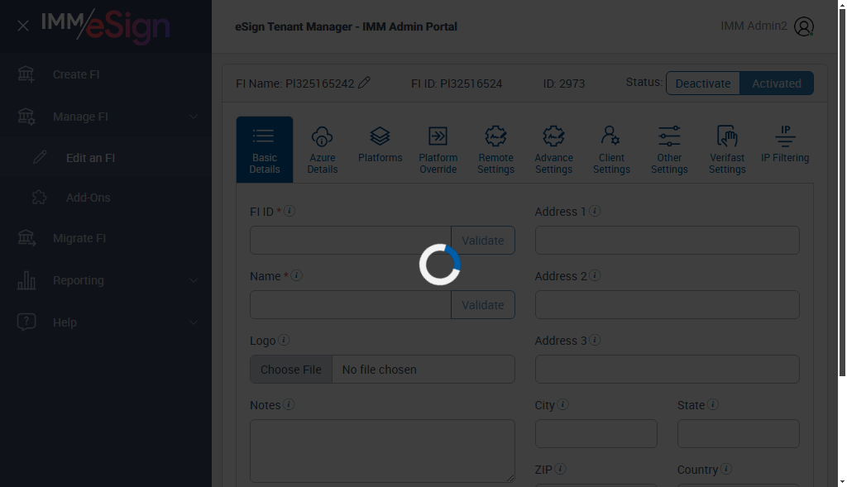The height and width of the screenshot is (487, 847).
Task: Click the Migrate FI bank arrow icon
Action: pos(26,237)
